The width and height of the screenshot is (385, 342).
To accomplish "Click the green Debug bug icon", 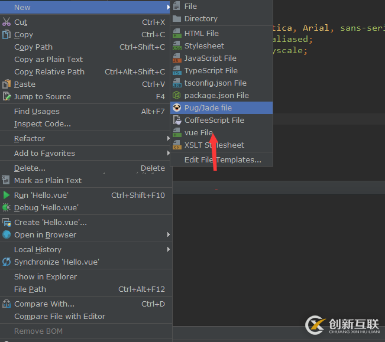I will (x=7, y=207).
